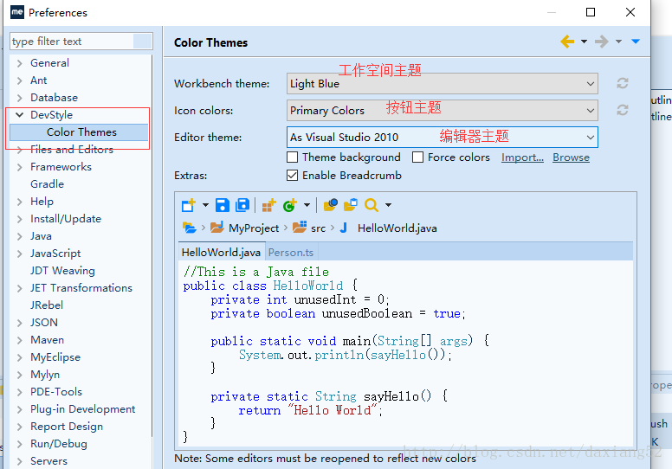This screenshot has height=469, width=672.
Task: Select Servers in the preferences tree
Action: 48,461
